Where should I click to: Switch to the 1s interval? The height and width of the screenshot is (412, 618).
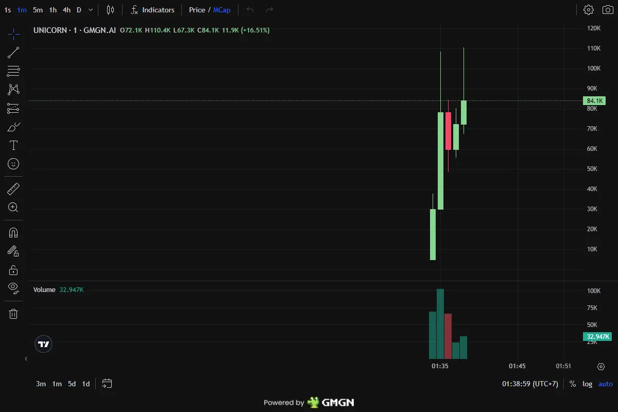7,10
